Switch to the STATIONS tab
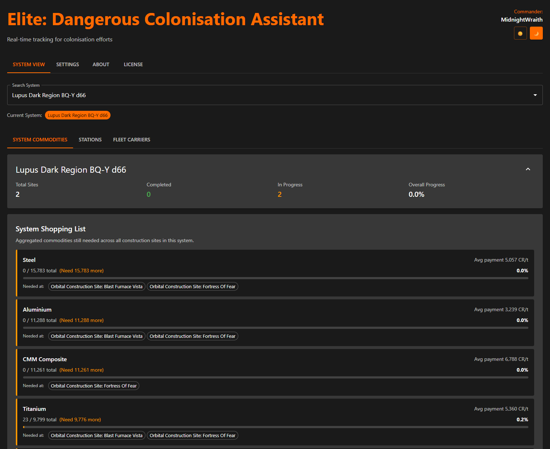This screenshot has width=550, height=449. pyautogui.click(x=90, y=140)
